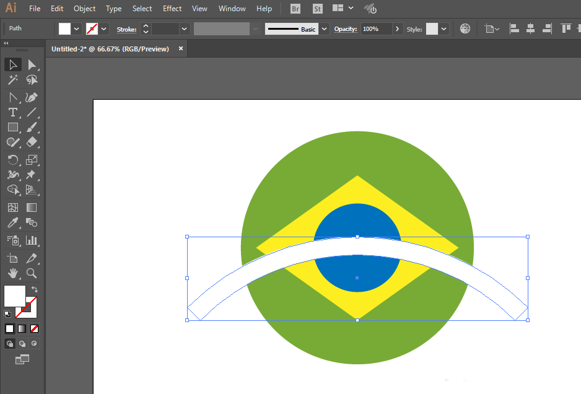This screenshot has height=394, width=581.
Task: Select the Gradient tool
Action: click(x=32, y=208)
